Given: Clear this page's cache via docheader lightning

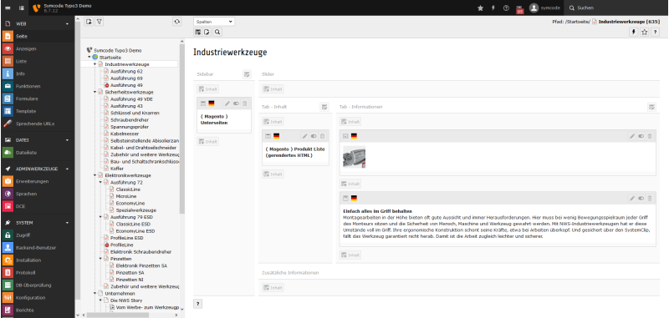Looking at the screenshot, I should 634,32.
